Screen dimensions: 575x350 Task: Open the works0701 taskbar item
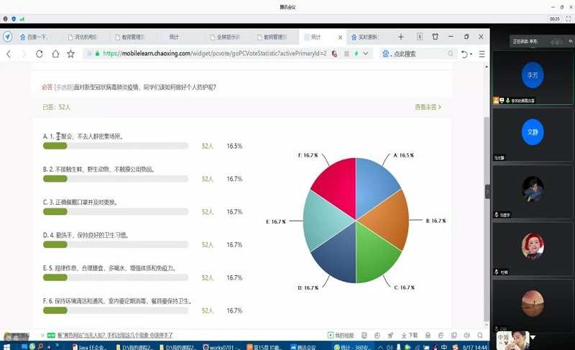221,346
